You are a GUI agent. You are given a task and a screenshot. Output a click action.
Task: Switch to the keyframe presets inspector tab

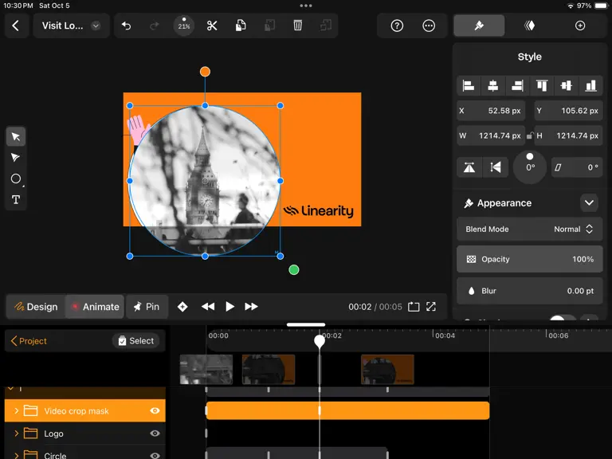point(529,25)
